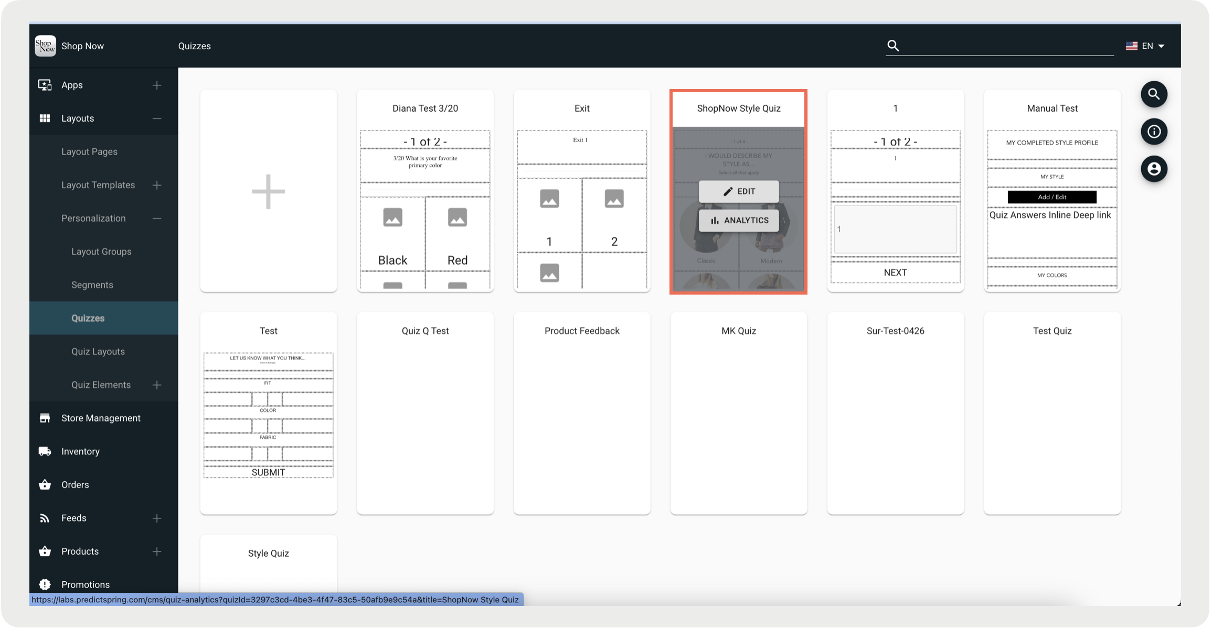Select the Quizzes sidebar item
This screenshot has height=629, width=1212.
103,318
